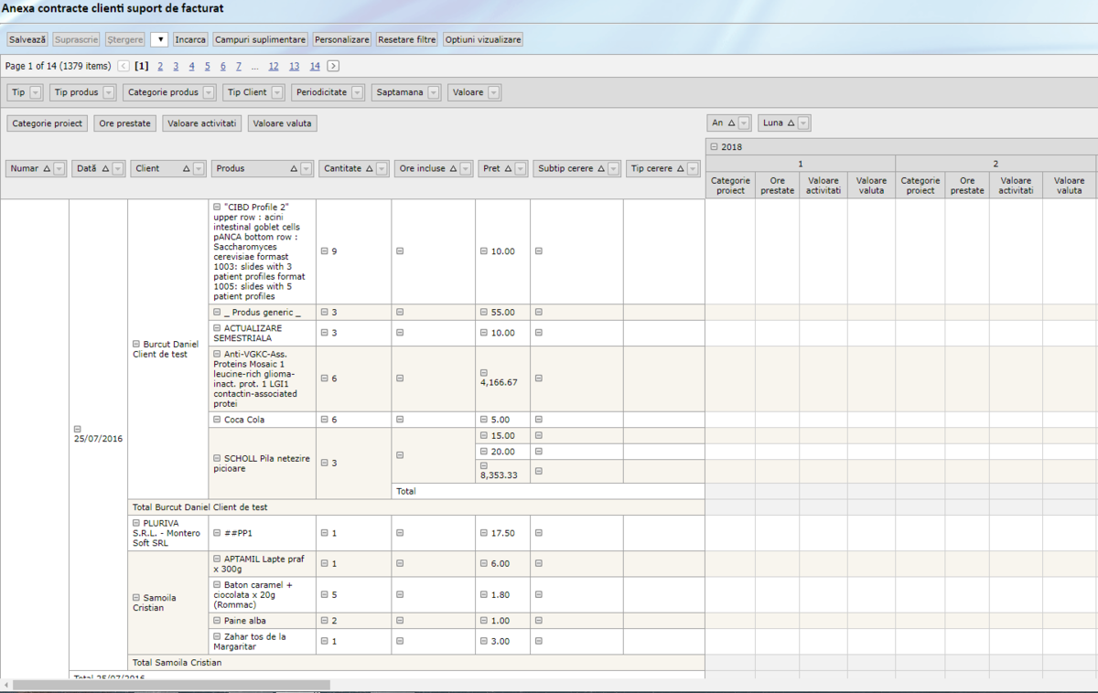Image resolution: width=1098 pixels, height=693 pixels.
Task: Collapse the 2018 year group
Action: [714, 146]
